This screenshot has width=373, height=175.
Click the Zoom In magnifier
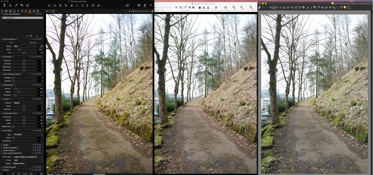pyautogui.click(x=233, y=7)
